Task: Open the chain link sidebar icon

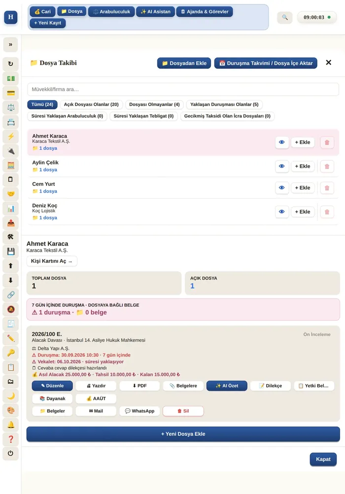Action: pyautogui.click(x=11, y=295)
